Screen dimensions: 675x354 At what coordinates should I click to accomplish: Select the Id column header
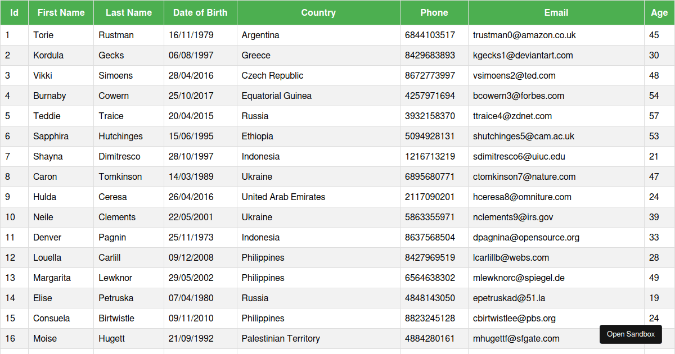(15, 12)
